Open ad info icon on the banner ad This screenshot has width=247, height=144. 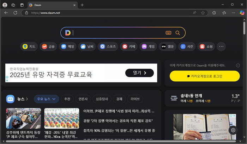(7, 77)
